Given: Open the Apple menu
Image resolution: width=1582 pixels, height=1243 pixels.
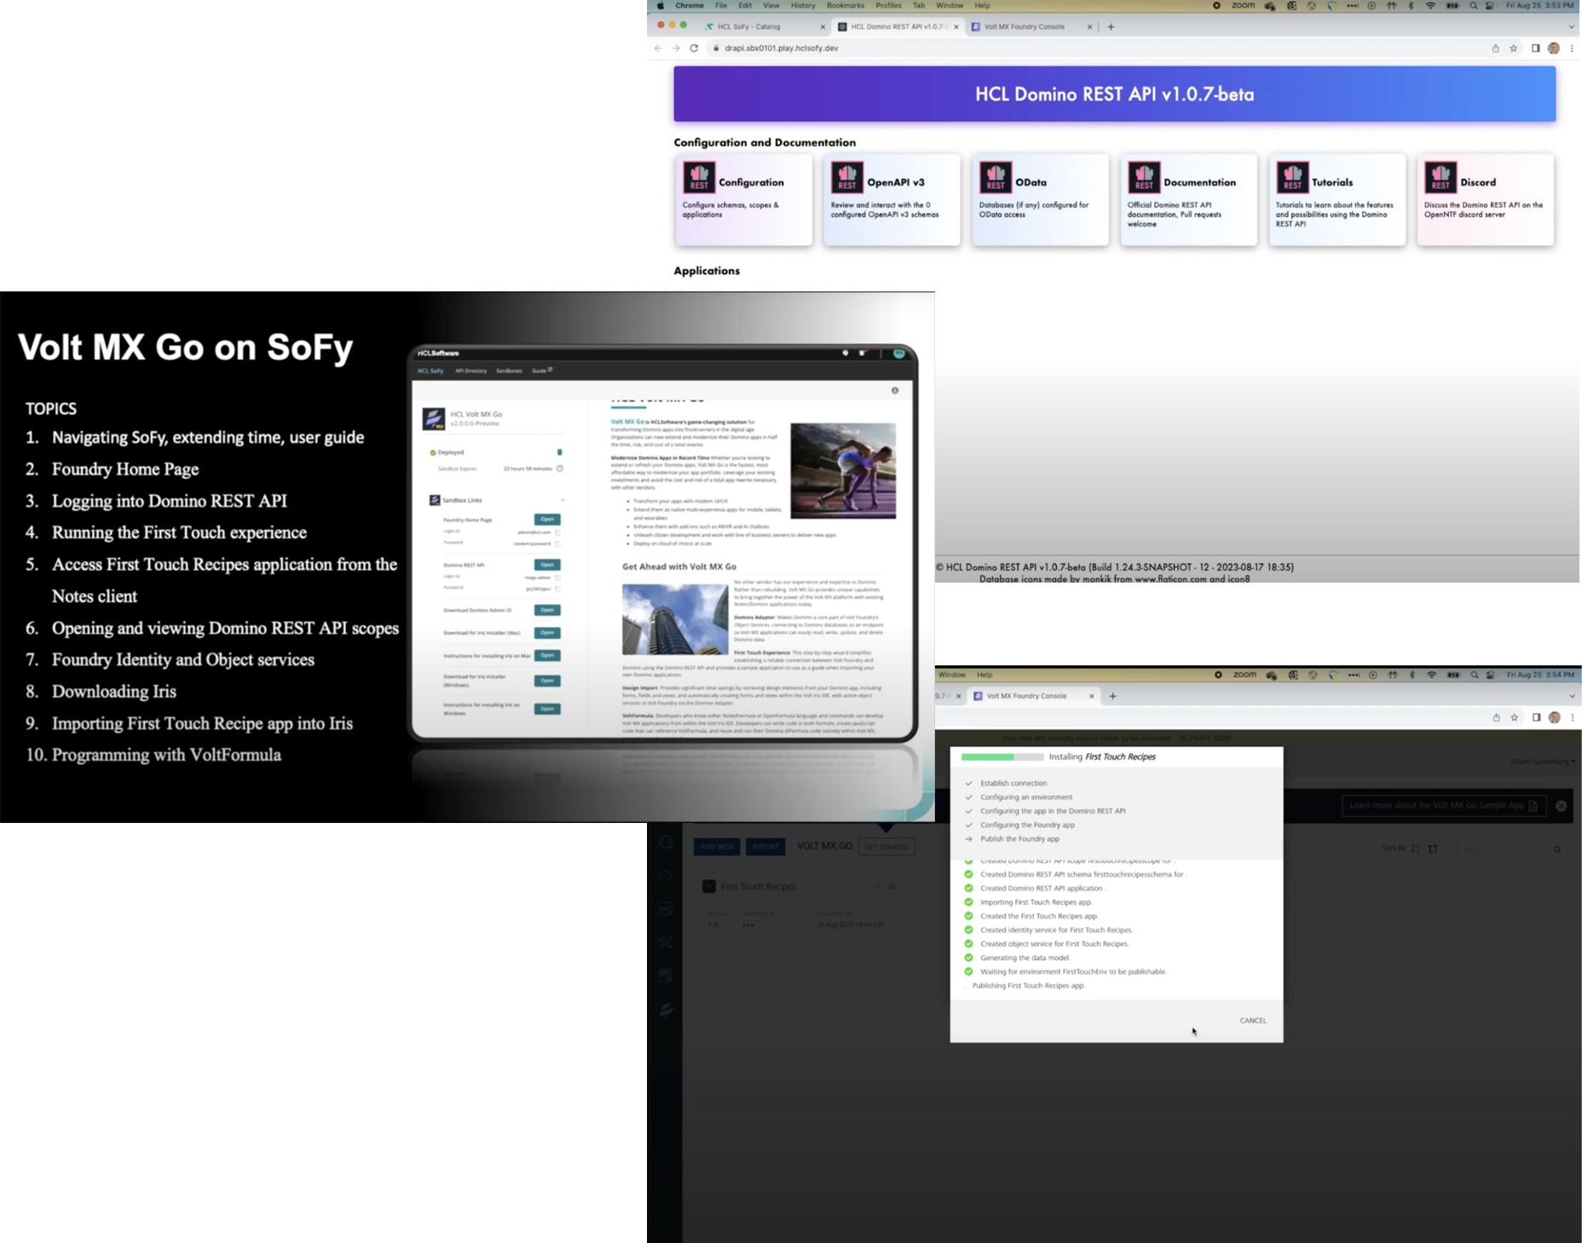Looking at the screenshot, I should [661, 6].
